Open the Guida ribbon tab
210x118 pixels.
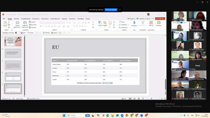pyautogui.click(x=88, y=19)
